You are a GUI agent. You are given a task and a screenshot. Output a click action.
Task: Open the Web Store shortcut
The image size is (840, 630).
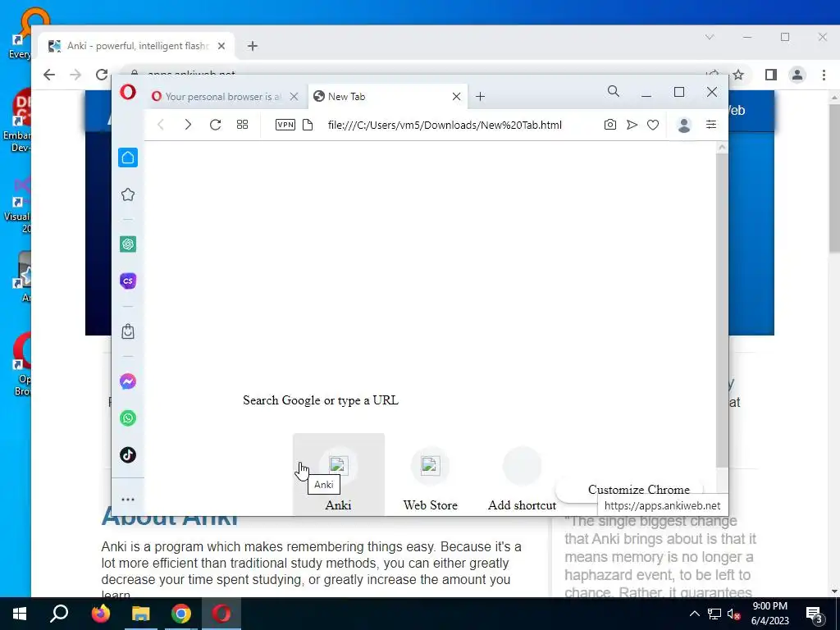[430, 475]
